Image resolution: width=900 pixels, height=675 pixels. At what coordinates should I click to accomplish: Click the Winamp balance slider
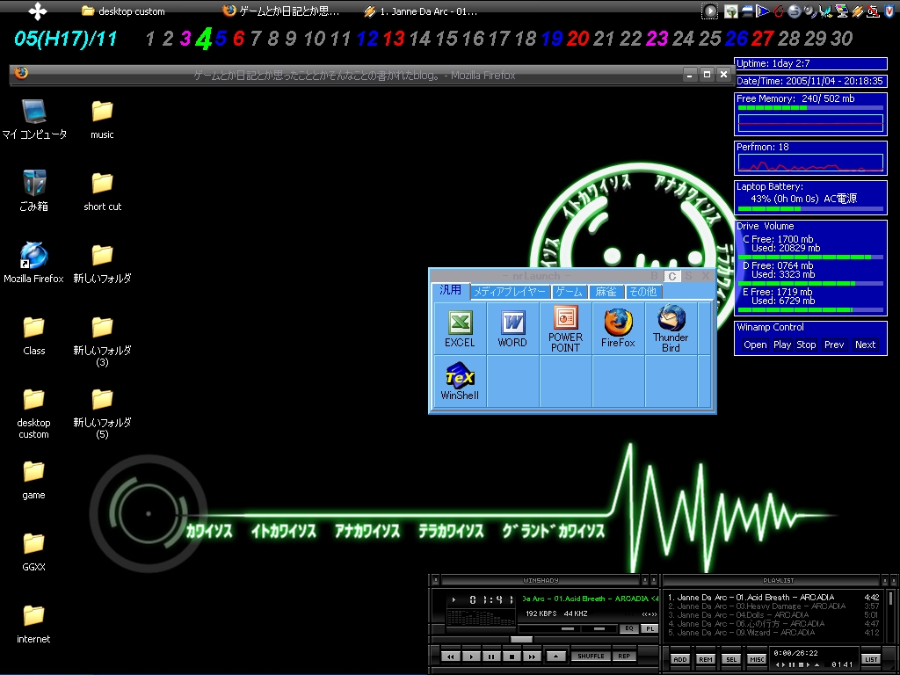pos(599,628)
